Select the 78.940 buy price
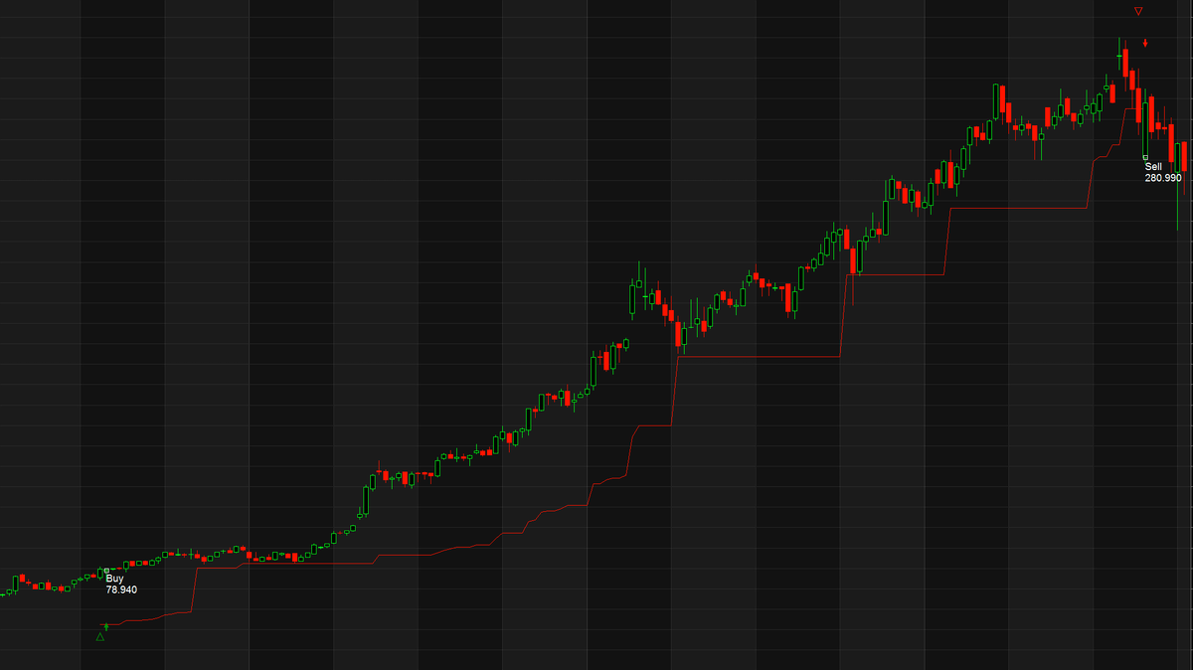Image resolution: width=1193 pixels, height=670 pixels. click(121, 589)
